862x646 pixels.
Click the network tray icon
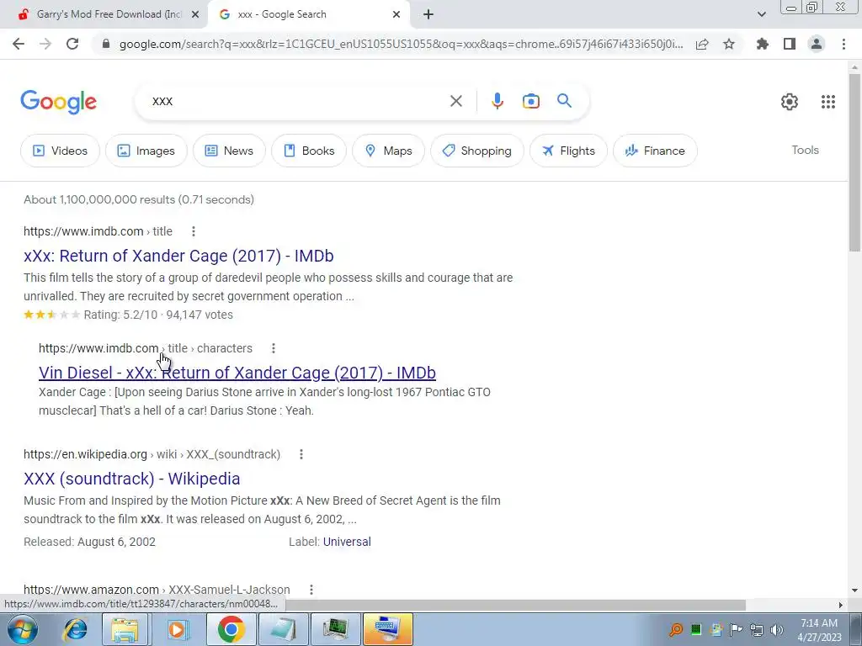coord(757,629)
